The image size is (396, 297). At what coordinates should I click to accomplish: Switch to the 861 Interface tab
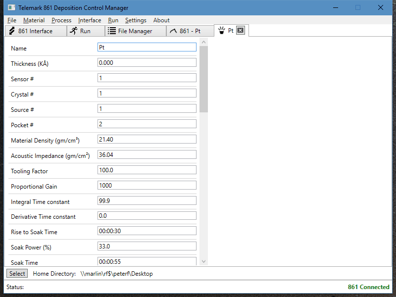36,31
